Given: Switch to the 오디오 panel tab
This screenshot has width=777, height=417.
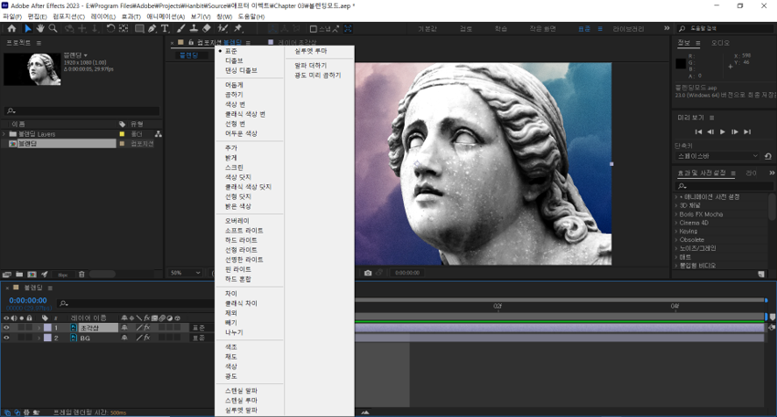Looking at the screenshot, I should [720, 43].
